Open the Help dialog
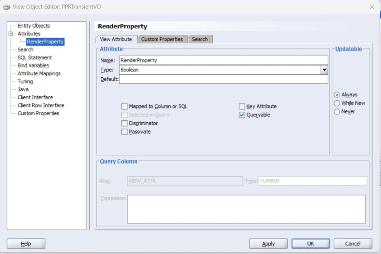381x254 pixels. pos(26,244)
